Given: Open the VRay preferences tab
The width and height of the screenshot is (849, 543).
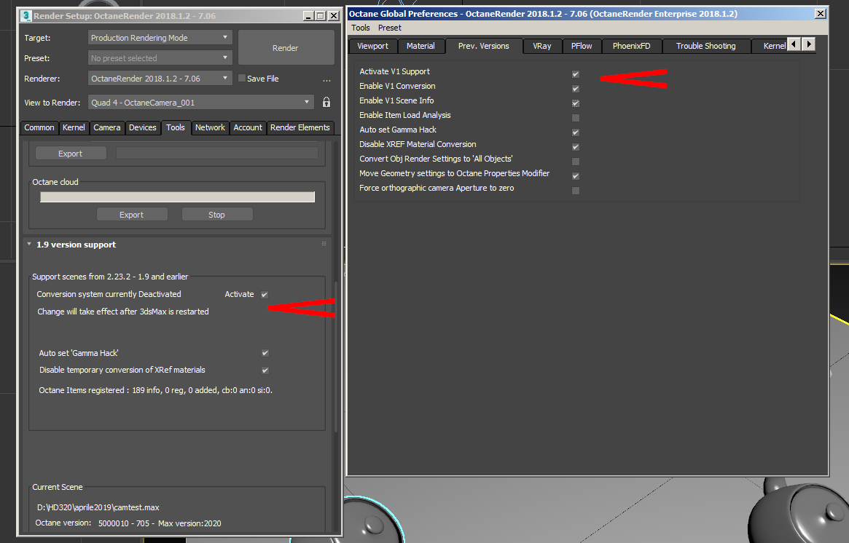Looking at the screenshot, I should [x=542, y=46].
